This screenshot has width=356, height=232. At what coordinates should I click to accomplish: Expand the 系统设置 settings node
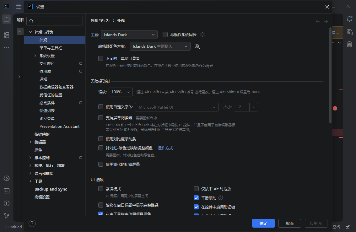[x=35, y=56]
